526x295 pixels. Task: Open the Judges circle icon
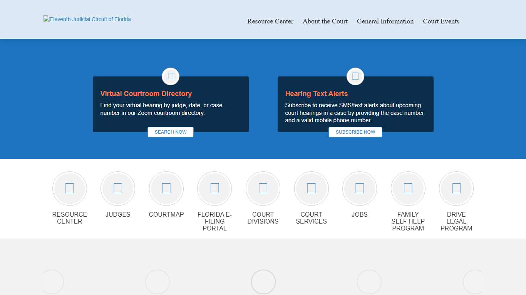coord(118,189)
